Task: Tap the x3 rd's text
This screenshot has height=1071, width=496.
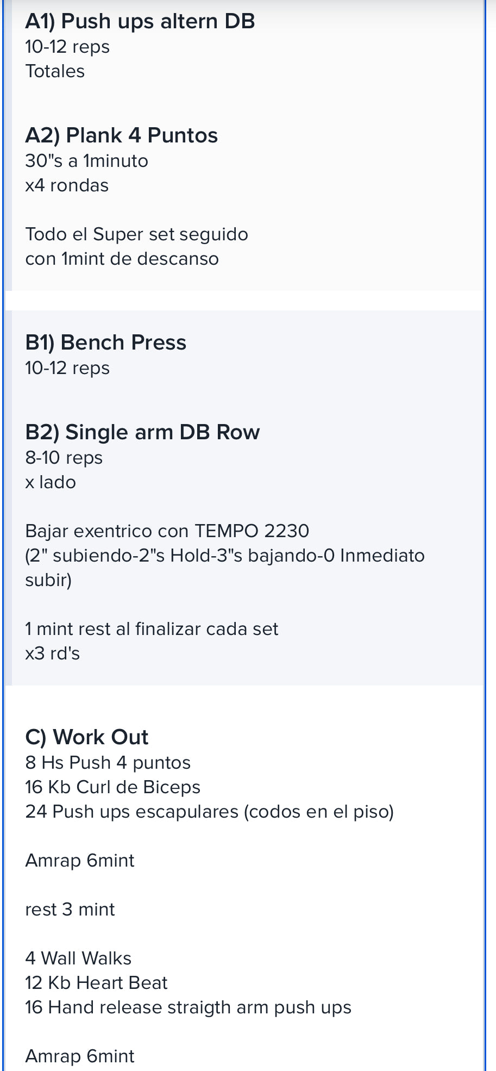Action: tap(53, 653)
